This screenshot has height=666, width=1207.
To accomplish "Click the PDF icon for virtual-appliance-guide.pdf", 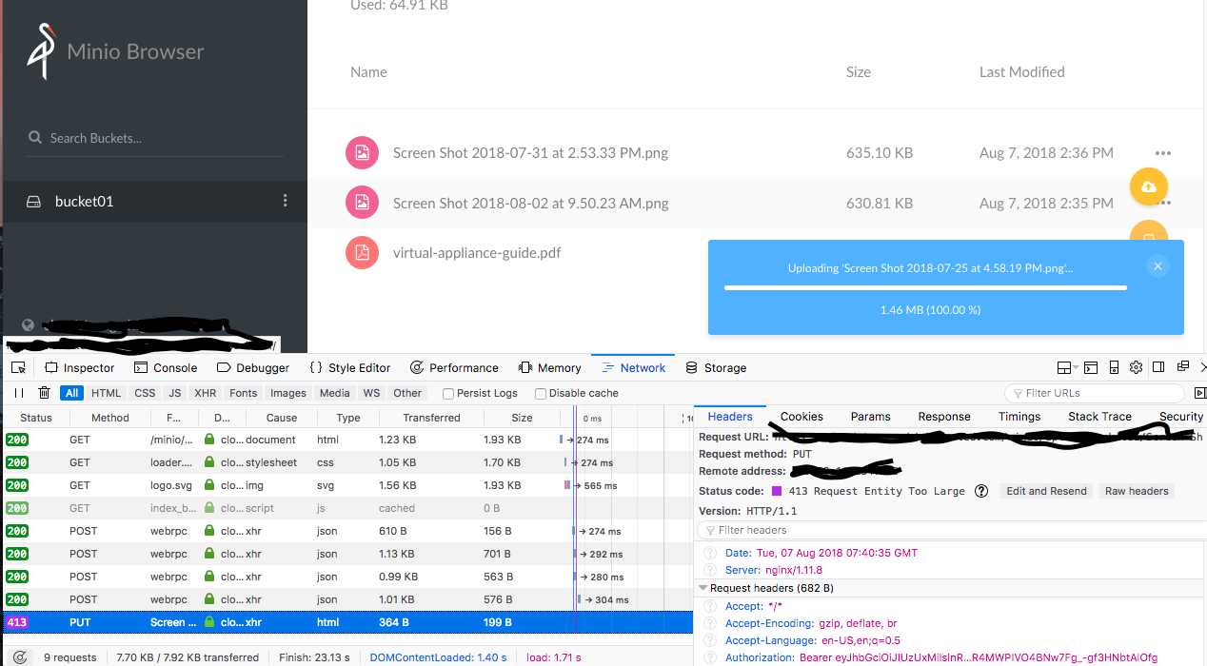I will pos(362,253).
